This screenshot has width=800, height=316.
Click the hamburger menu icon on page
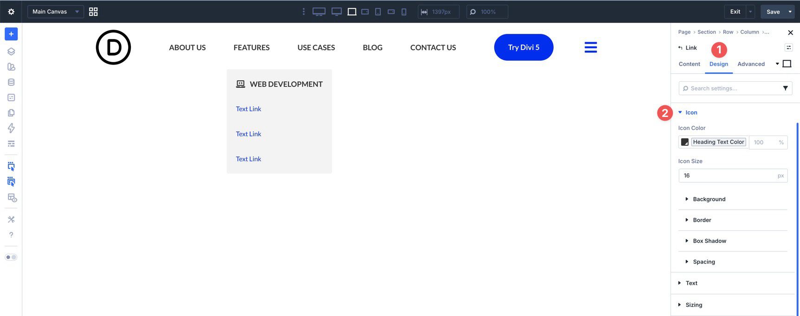pyautogui.click(x=591, y=47)
